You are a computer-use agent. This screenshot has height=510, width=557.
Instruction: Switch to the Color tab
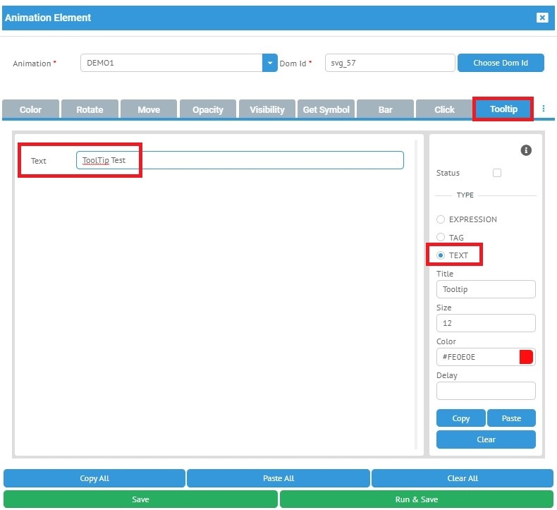pos(30,110)
